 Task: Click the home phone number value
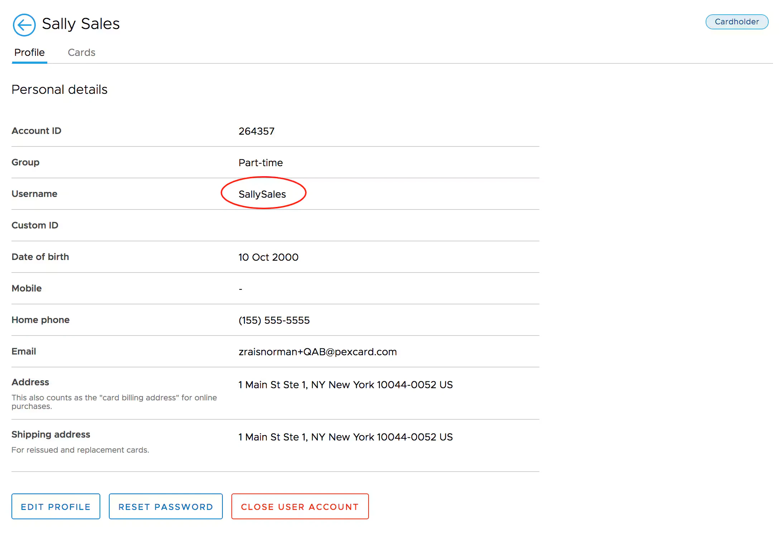pos(274,320)
